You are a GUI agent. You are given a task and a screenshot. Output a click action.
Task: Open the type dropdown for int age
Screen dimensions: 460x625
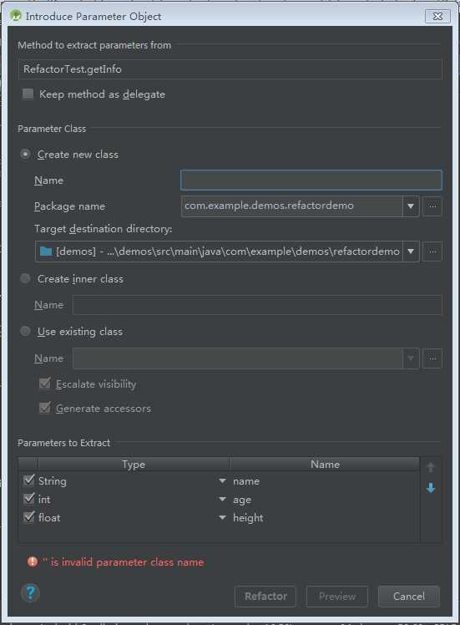click(223, 499)
